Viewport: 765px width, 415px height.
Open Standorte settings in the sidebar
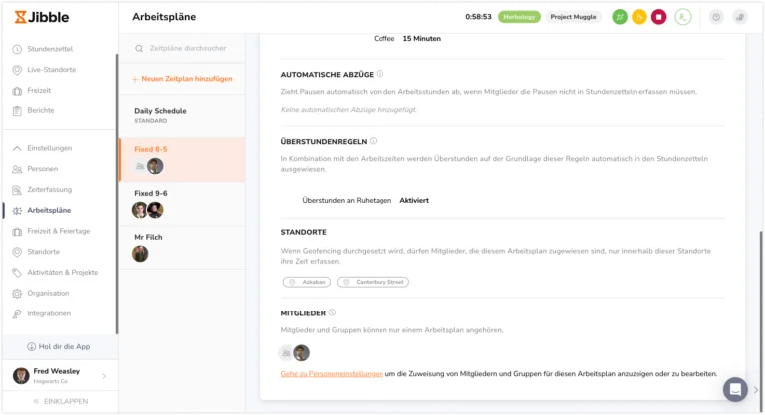click(x=44, y=251)
